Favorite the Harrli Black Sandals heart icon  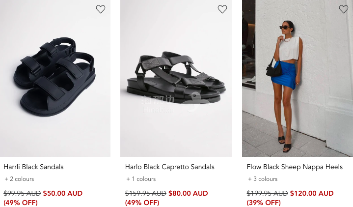(101, 9)
